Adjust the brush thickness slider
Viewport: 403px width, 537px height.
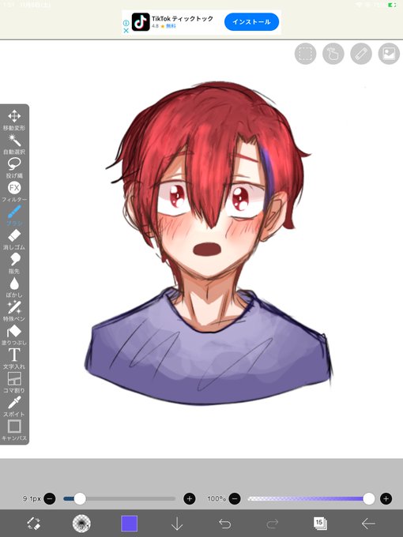click(x=119, y=498)
